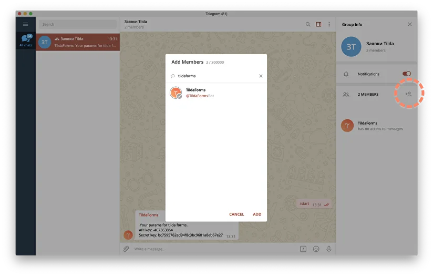Image resolution: width=433 pixels, height=276 pixels.
Task: Click the voice message microphone icon
Action: tap(329, 249)
